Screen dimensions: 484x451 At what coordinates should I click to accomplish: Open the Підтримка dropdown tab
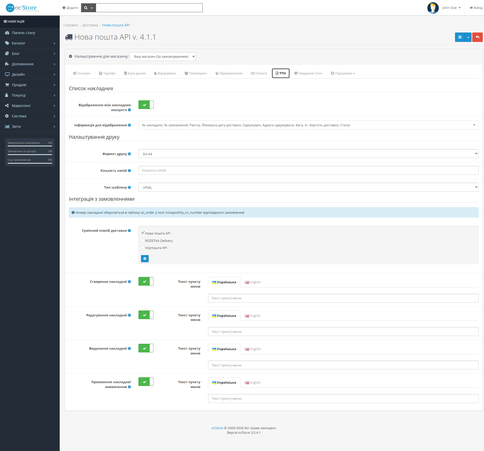click(x=343, y=73)
